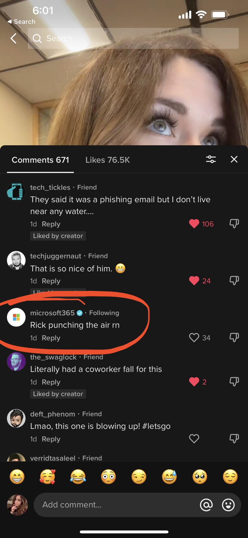Open the emoji picker in comment box
Screen dimensions: 248x538
pyautogui.click(x=228, y=505)
